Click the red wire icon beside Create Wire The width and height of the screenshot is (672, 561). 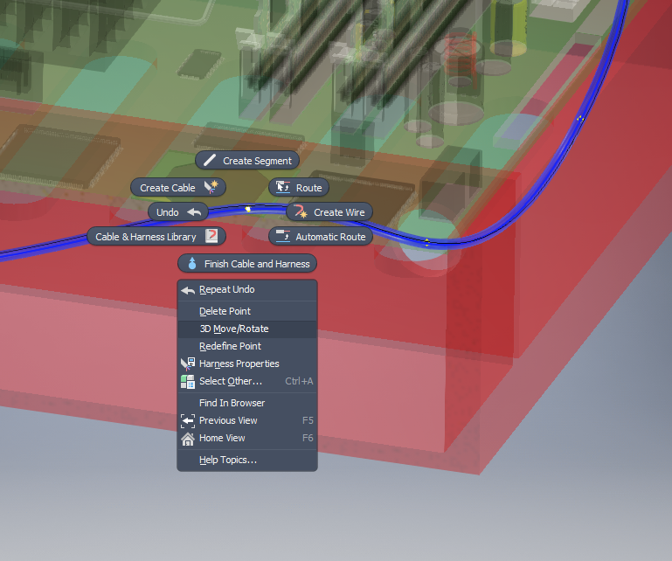click(301, 211)
